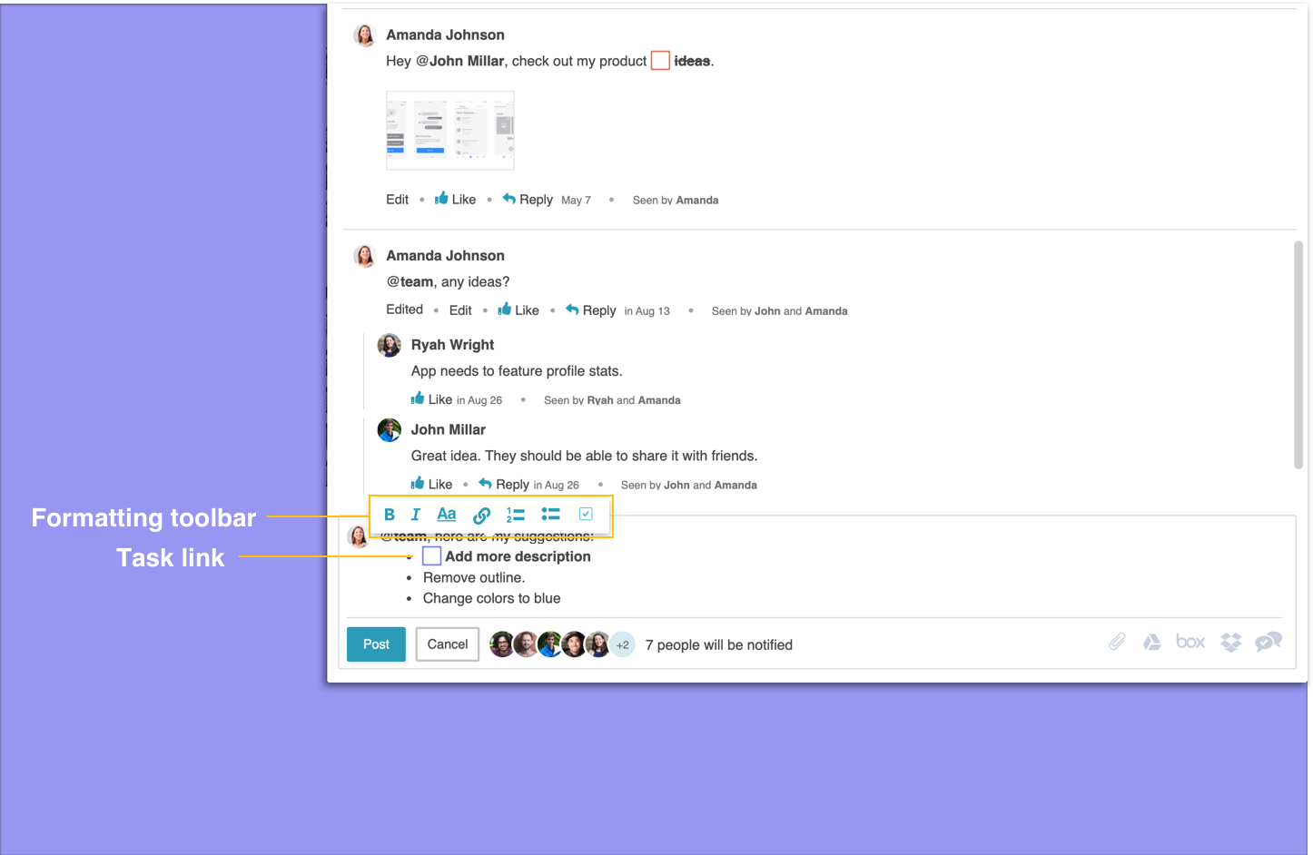Image resolution: width=1313 pixels, height=855 pixels.
Task: Click into the 'Change colors to blue' line
Action: pyautogui.click(x=491, y=598)
